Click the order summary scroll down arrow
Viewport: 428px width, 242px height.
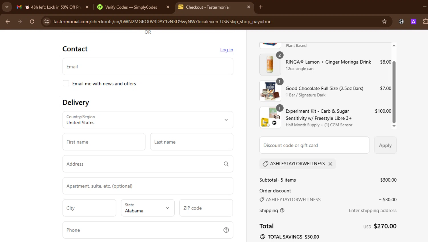point(394,126)
